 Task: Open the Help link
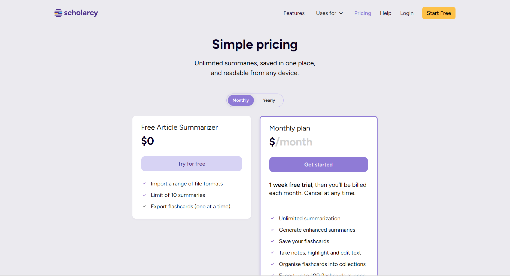click(385, 13)
